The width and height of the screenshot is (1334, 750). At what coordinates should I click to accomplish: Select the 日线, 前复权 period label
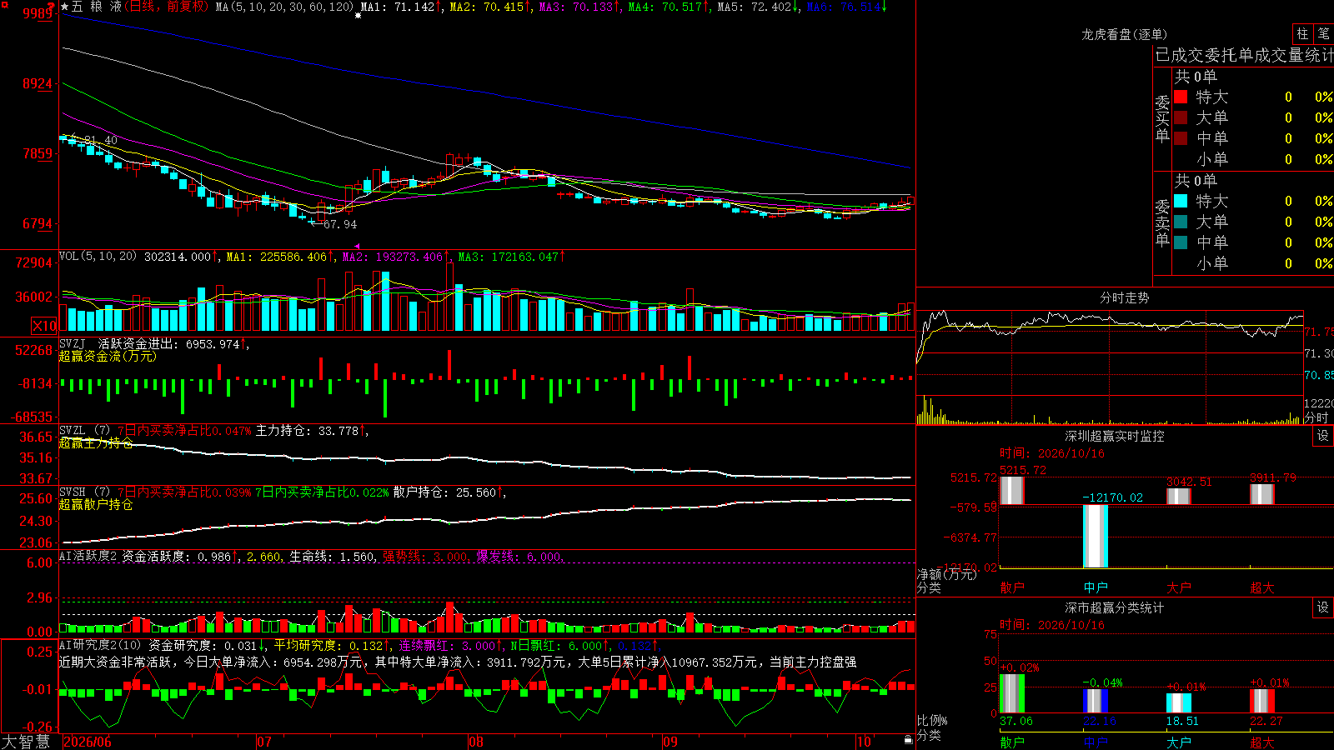click(x=168, y=7)
